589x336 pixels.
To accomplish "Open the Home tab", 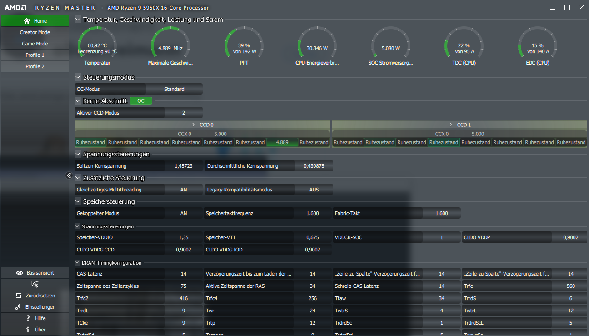I will [x=35, y=21].
